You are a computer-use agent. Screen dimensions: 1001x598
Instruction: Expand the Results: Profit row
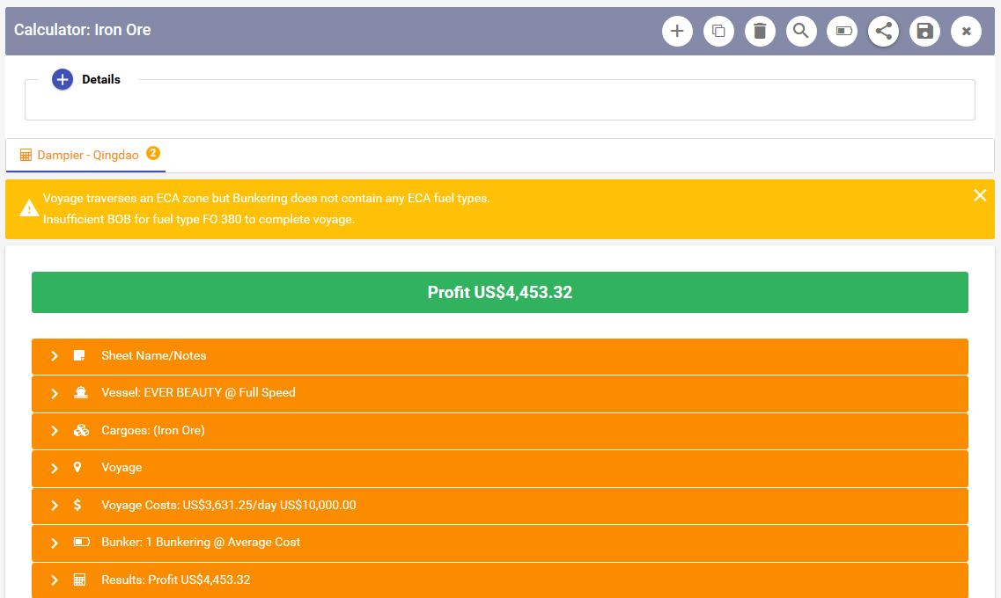(55, 580)
